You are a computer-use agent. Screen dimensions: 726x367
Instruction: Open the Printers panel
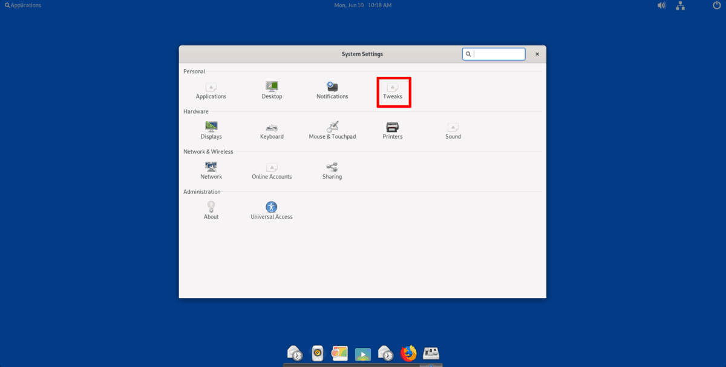pos(393,131)
